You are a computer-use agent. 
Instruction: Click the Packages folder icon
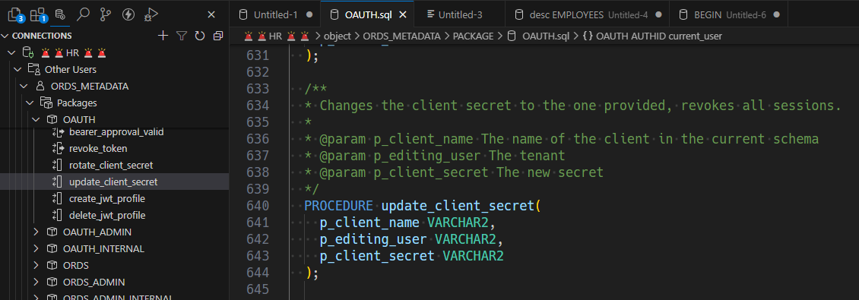46,103
